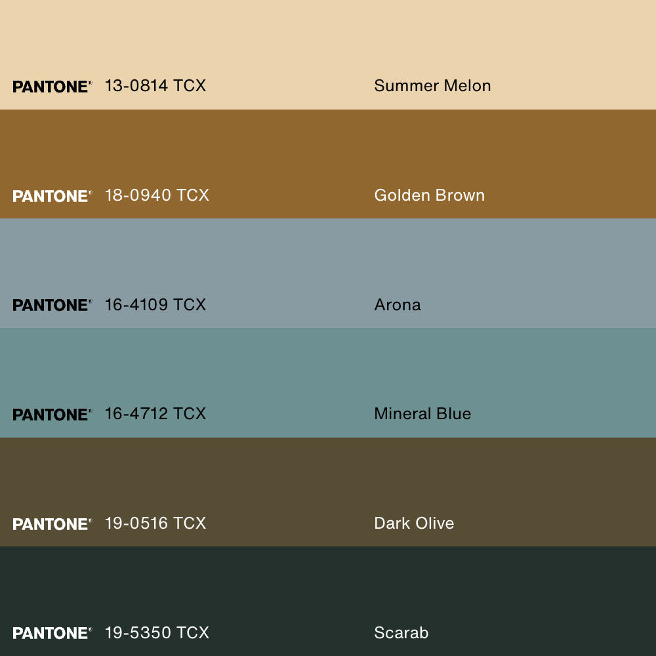Image resolution: width=656 pixels, height=656 pixels.
Task: Select the Arona color name text
Action: [398, 305]
